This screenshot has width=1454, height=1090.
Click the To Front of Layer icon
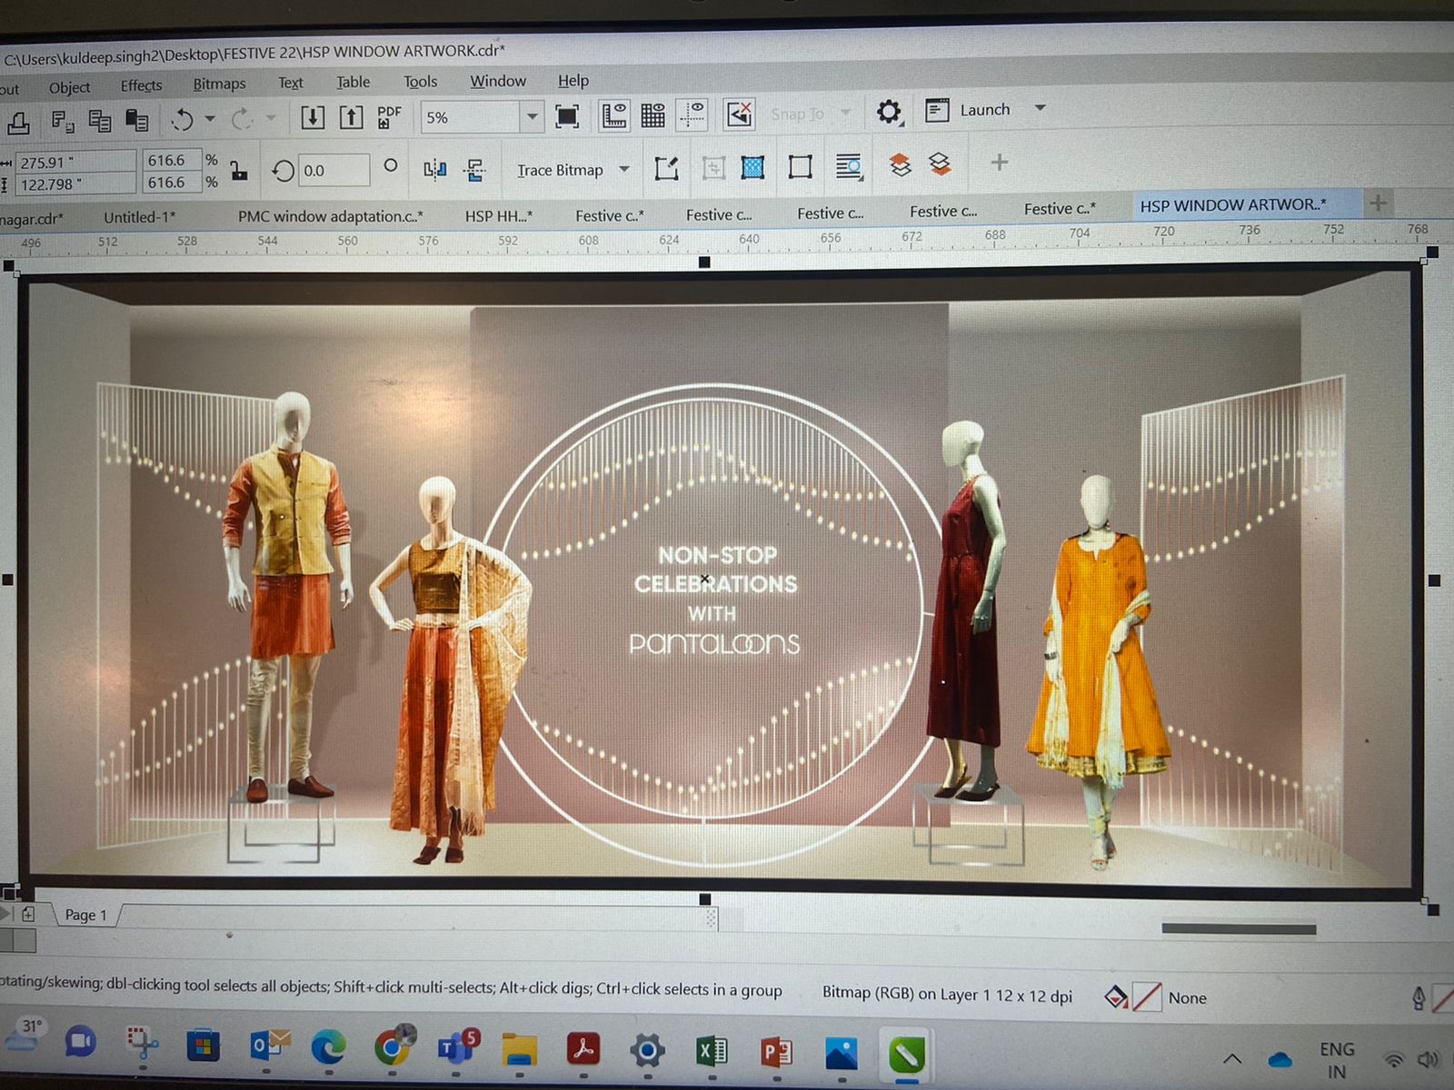(x=900, y=165)
